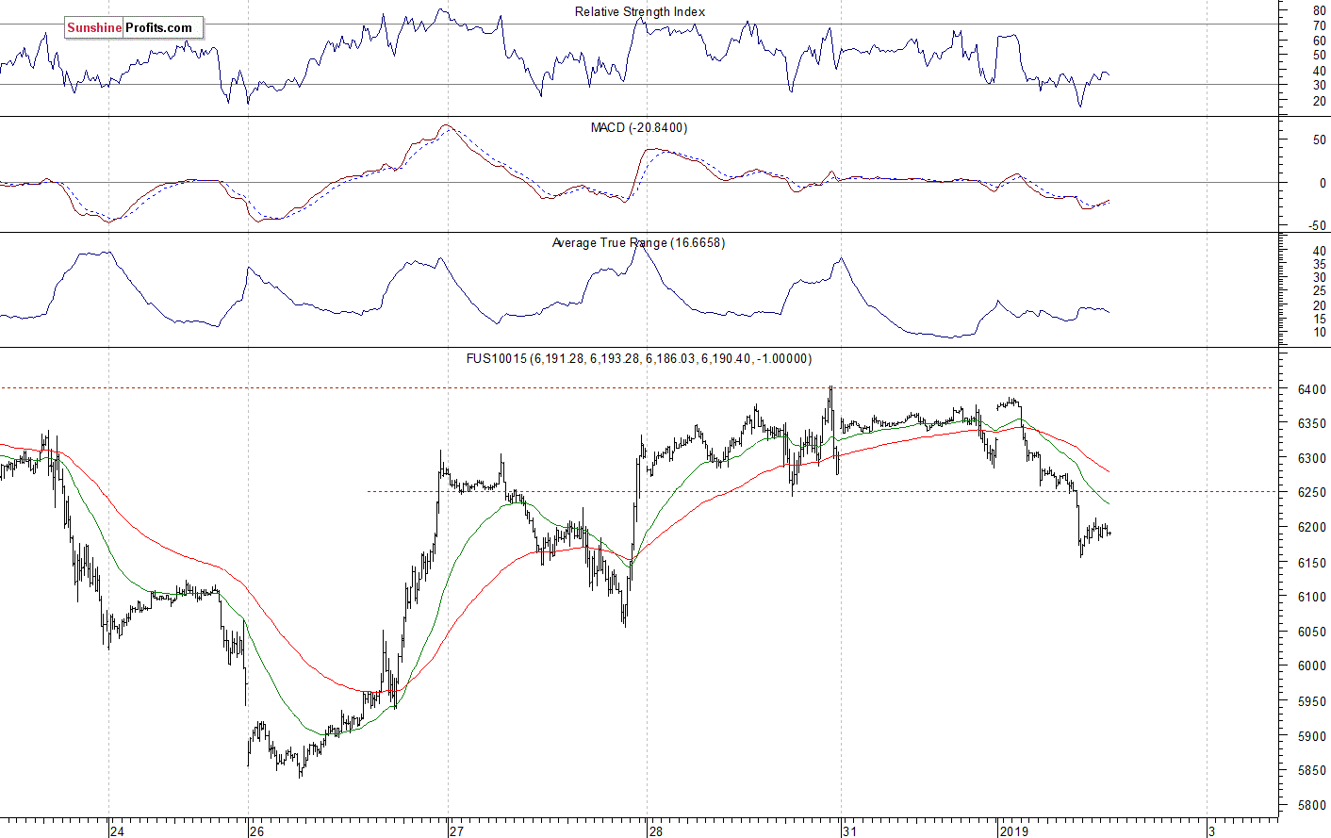Select the 2019 label on time axis
This screenshot has width=1331, height=838.
(1014, 831)
